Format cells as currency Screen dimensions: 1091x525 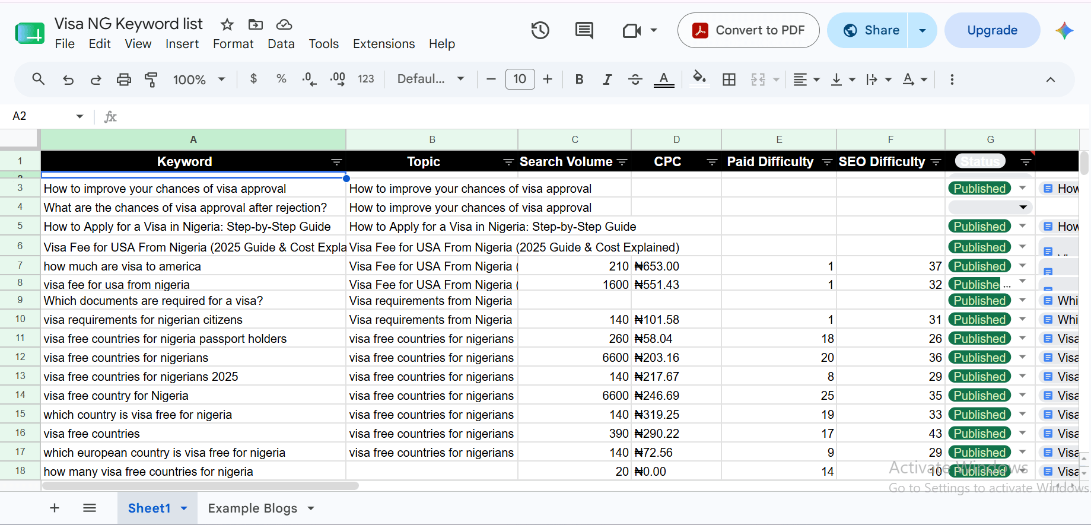254,79
